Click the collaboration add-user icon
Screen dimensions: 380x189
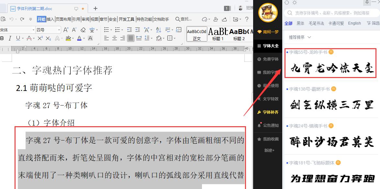[x=216, y=19]
